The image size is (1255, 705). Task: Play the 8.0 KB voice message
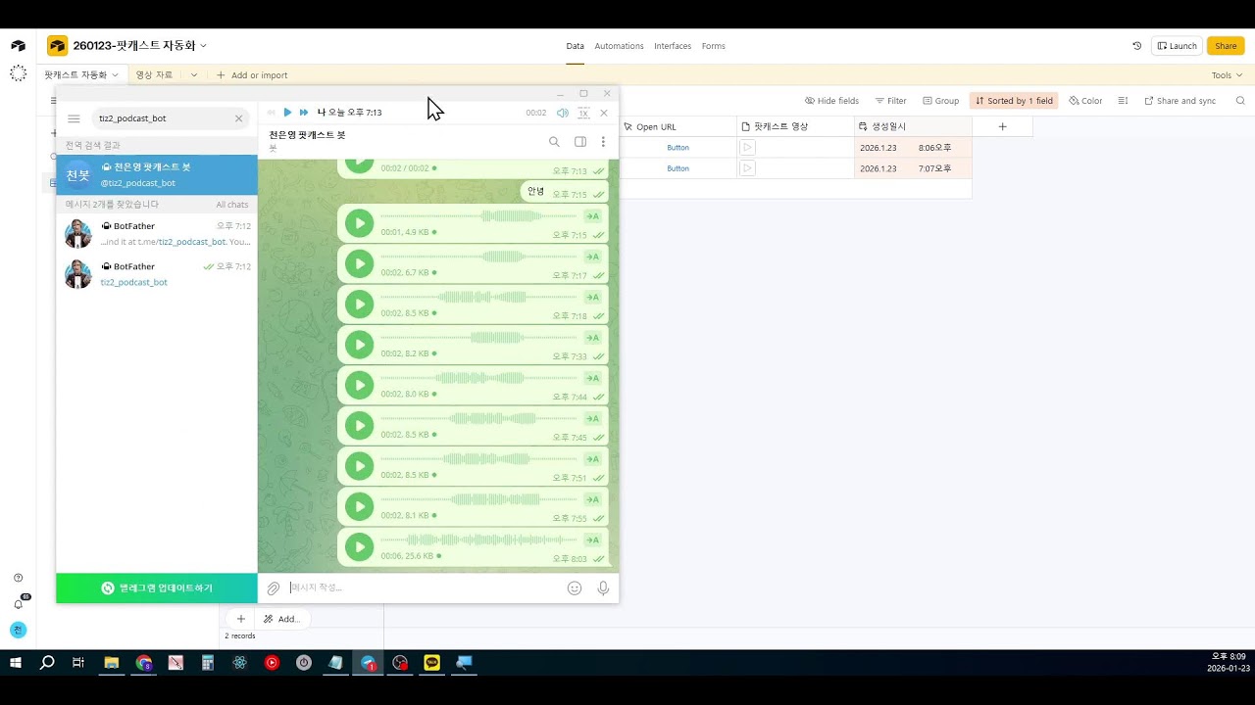pyautogui.click(x=360, y=385)
